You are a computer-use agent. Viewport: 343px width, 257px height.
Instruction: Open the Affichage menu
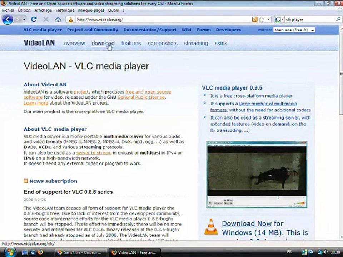point(43,10)
